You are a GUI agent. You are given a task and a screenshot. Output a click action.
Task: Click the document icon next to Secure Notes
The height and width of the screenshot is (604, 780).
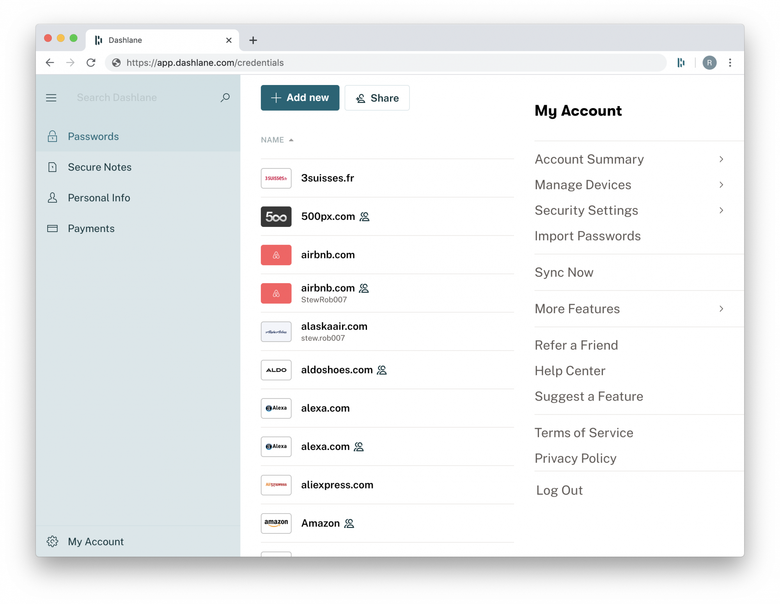tap(53, 166)
